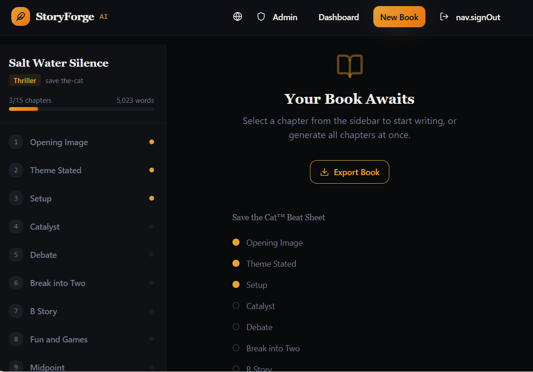Select the Break into Two beat circle

pyautogui.click(x=236, y=348)
